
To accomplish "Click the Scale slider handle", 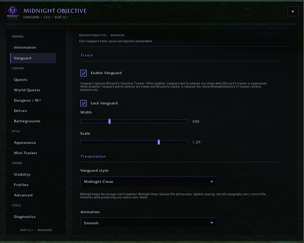I will click(x=159, y=142).
